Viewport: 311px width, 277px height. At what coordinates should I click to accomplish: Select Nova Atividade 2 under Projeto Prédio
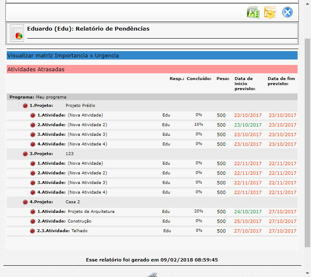click(87, 125)
